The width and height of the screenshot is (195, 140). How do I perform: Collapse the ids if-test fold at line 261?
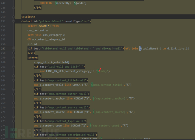click(x=13, y=66)
